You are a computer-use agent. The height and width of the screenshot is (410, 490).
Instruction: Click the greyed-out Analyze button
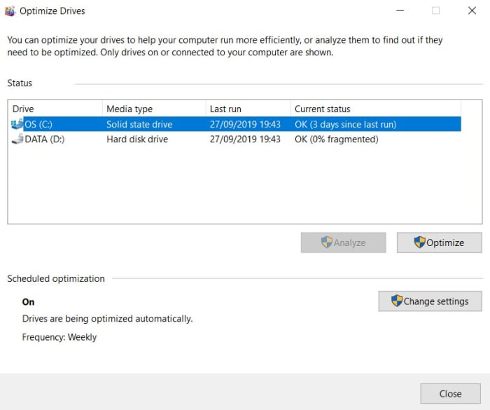[343, 242]
